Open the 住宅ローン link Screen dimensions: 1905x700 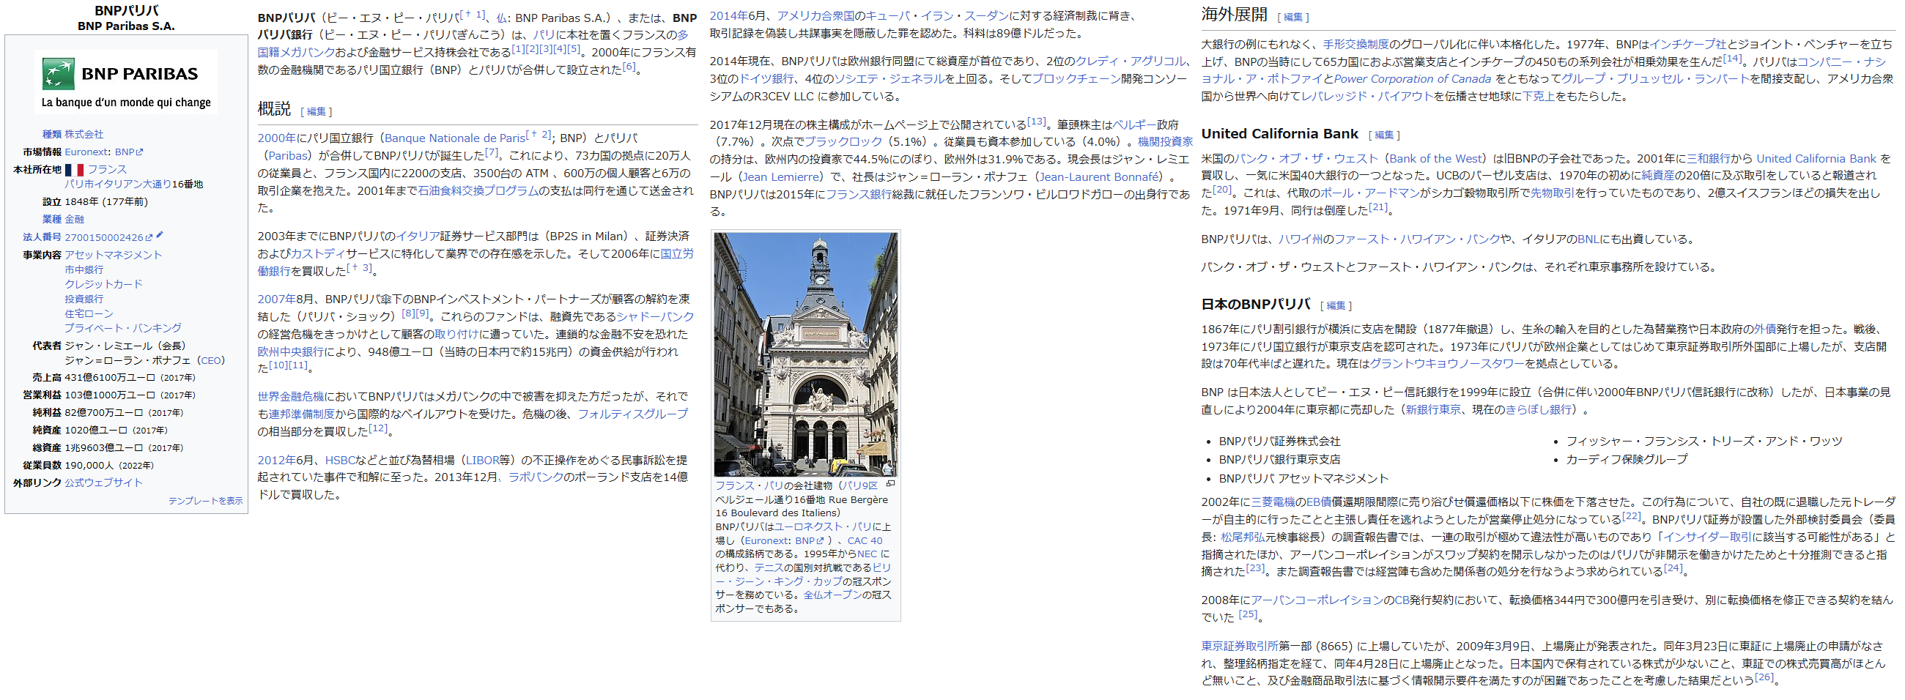tap(89, 314)
